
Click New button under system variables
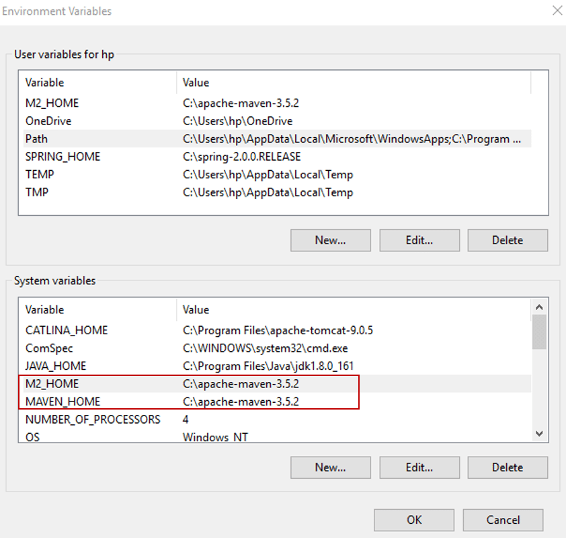pos(331,467)
